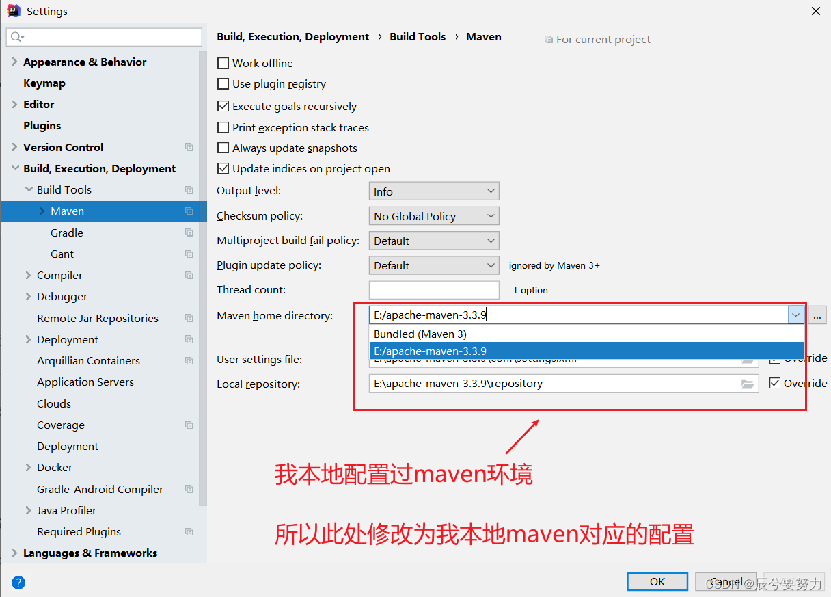Viewport: 831px width, 597px height.
Task: Enable Use plugin registry checkbox
Action: click(x=223, y=84)
